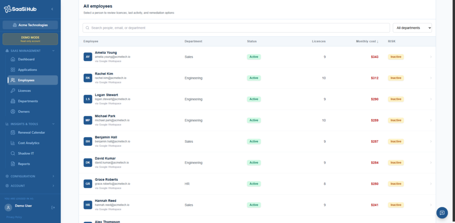Expand the Account section
Viewport: 455px width, 223px height.
point(53,186)
